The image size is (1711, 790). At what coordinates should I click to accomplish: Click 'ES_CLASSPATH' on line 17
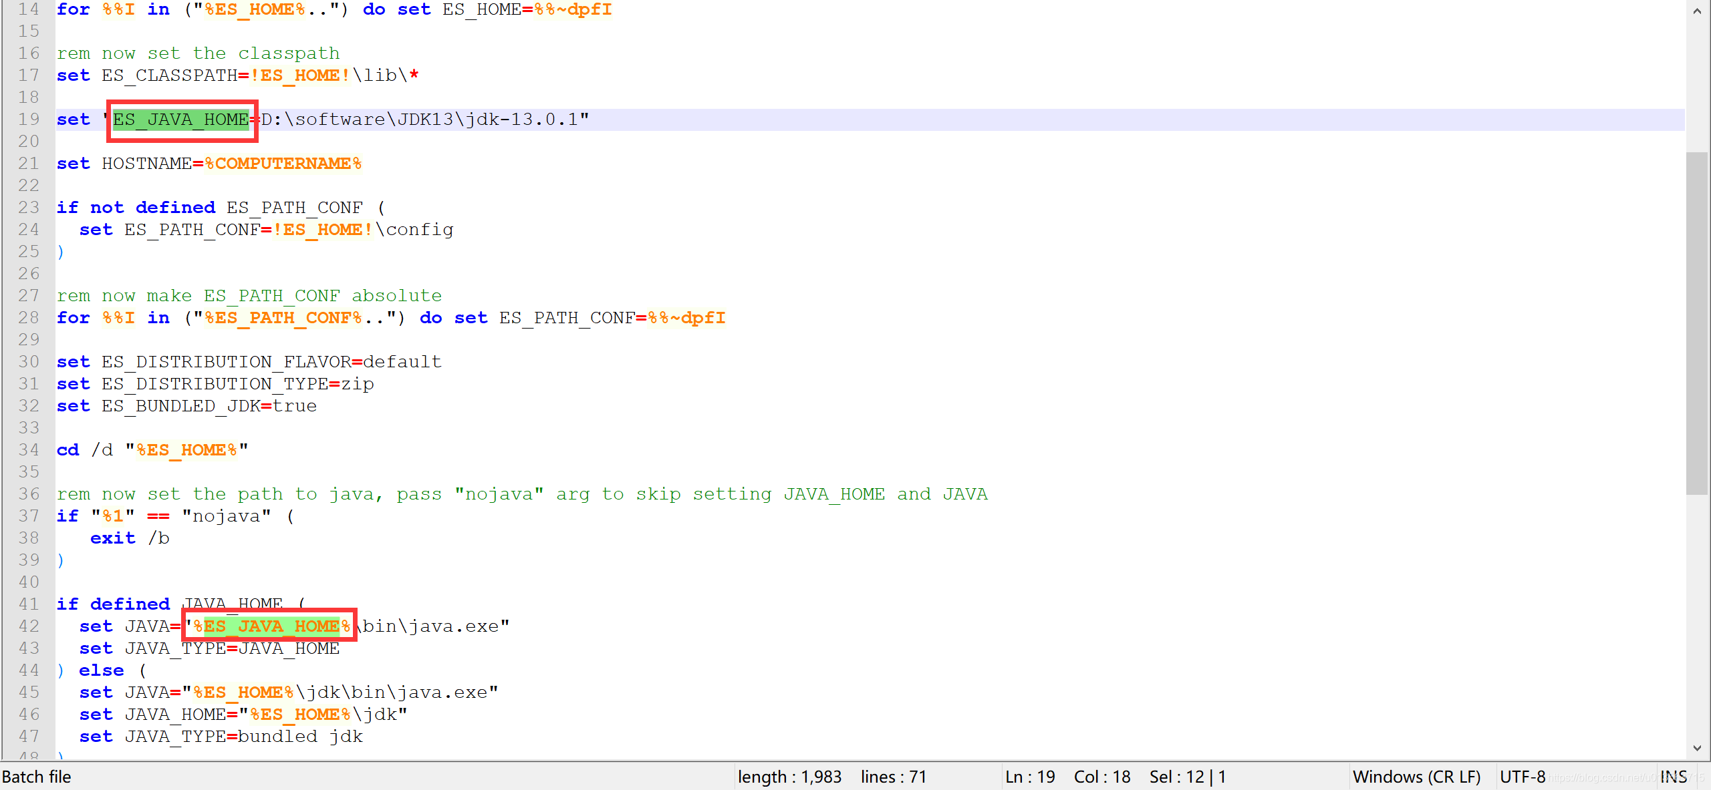pos(170,75)
